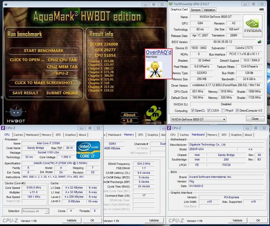Minimize the right CPU-Z Mainboard window

247,128
